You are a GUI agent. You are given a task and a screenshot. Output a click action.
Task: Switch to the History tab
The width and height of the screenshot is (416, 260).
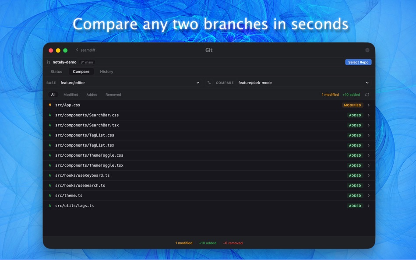click(107, 72)
